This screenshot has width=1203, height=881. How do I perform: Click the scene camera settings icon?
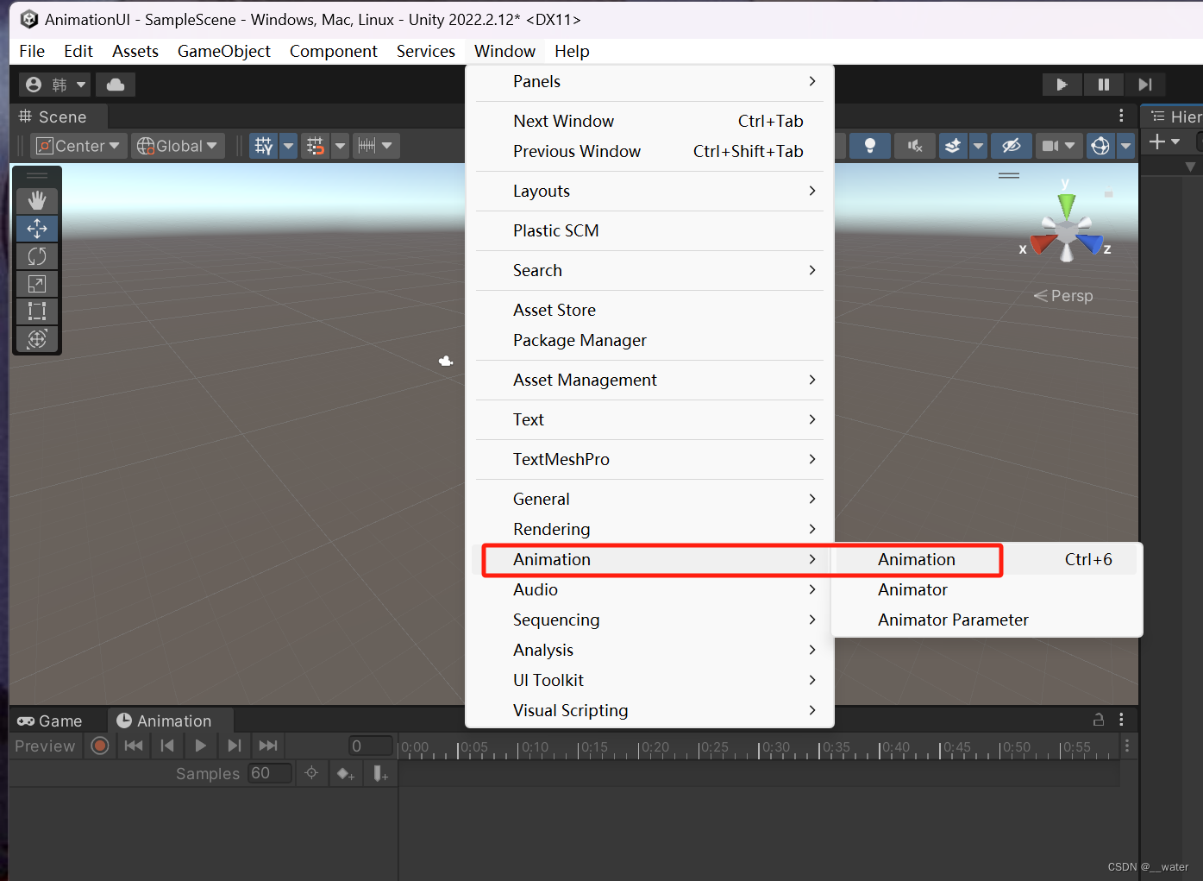coord(1049,146)
